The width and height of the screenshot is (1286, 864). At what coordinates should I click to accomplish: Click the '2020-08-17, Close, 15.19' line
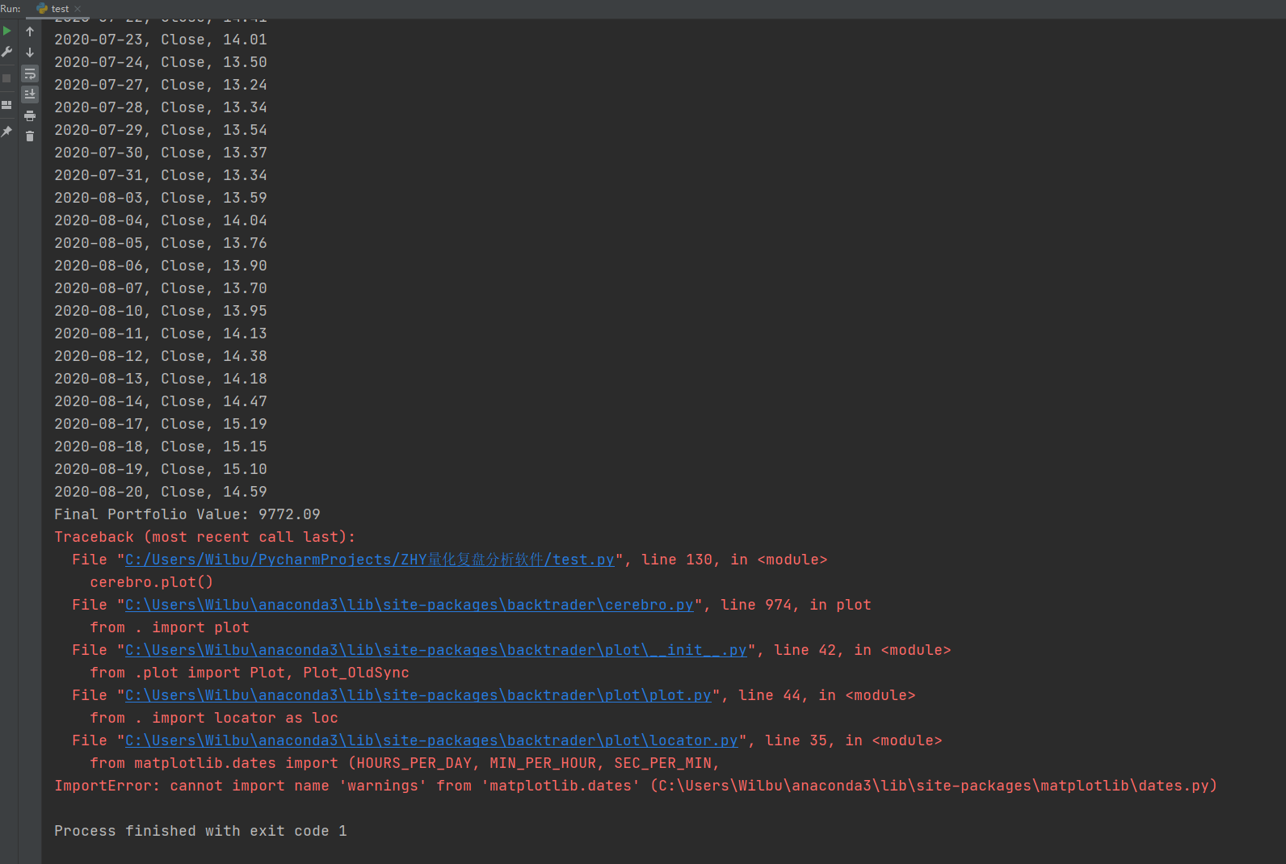(161, 424)
